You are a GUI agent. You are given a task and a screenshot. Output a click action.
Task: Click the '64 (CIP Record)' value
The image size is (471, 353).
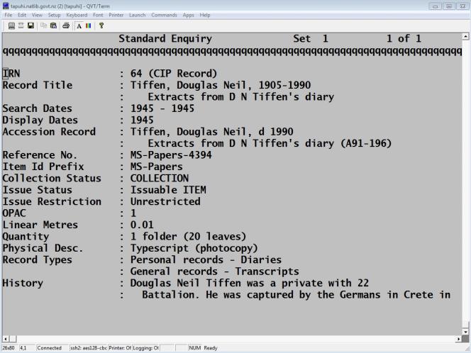point(174,74)
